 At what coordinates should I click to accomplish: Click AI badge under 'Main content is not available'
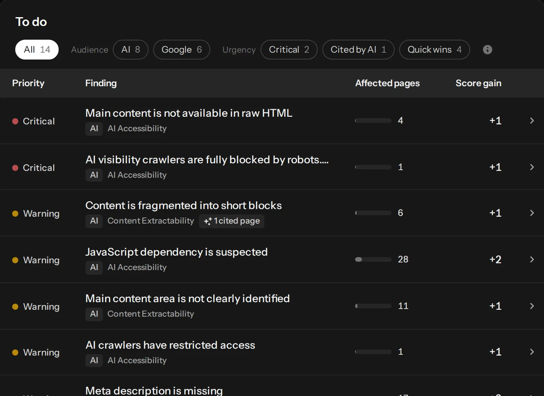(94, 128)
